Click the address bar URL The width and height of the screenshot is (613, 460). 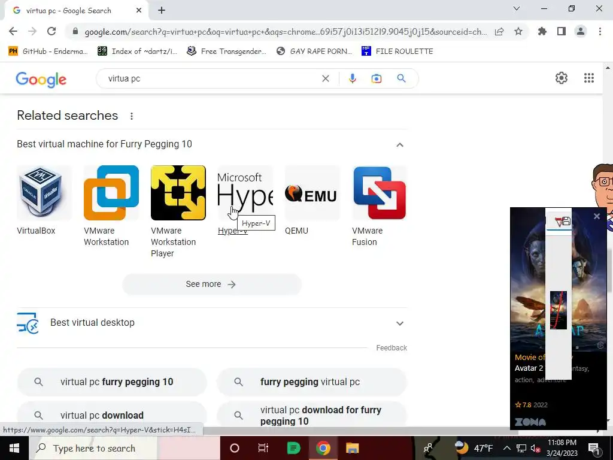[286, 32]
